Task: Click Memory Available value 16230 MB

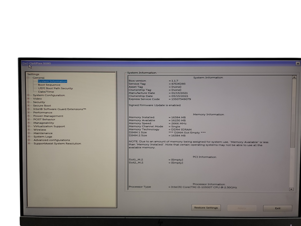Action: [178, 120]
